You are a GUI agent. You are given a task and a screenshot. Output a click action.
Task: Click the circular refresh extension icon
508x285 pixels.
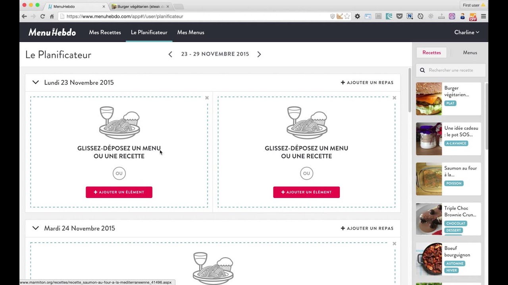tap(420, 16)
